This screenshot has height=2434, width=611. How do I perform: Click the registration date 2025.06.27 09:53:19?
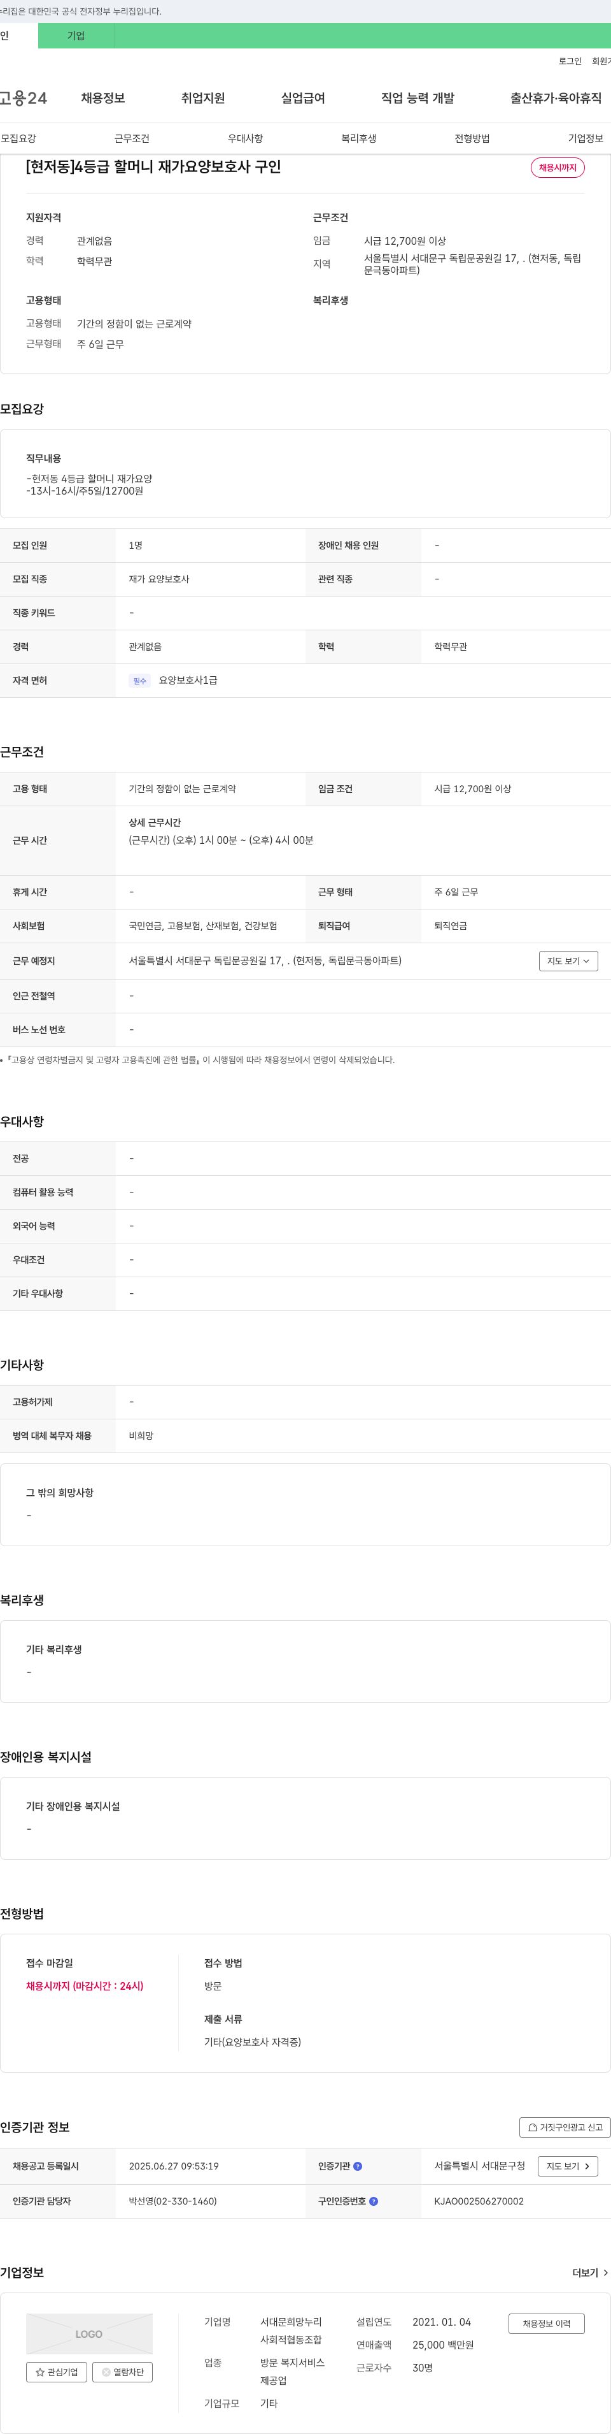pyautogui.click(x=174, y=2166)
